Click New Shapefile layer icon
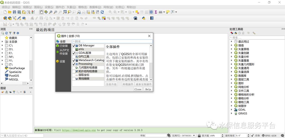The width and height of the screenshot is (285, 138). point(14,18)
